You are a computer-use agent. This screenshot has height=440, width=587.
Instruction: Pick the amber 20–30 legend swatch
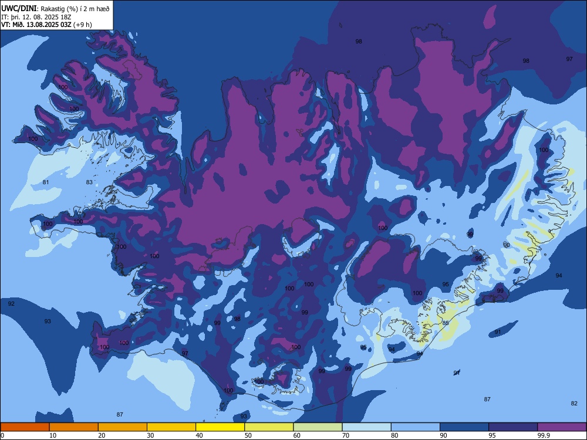123,427
